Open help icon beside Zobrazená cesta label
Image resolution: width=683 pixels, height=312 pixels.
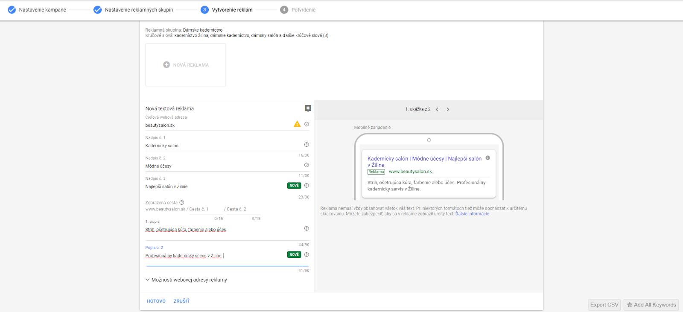(x=182, y=203)
